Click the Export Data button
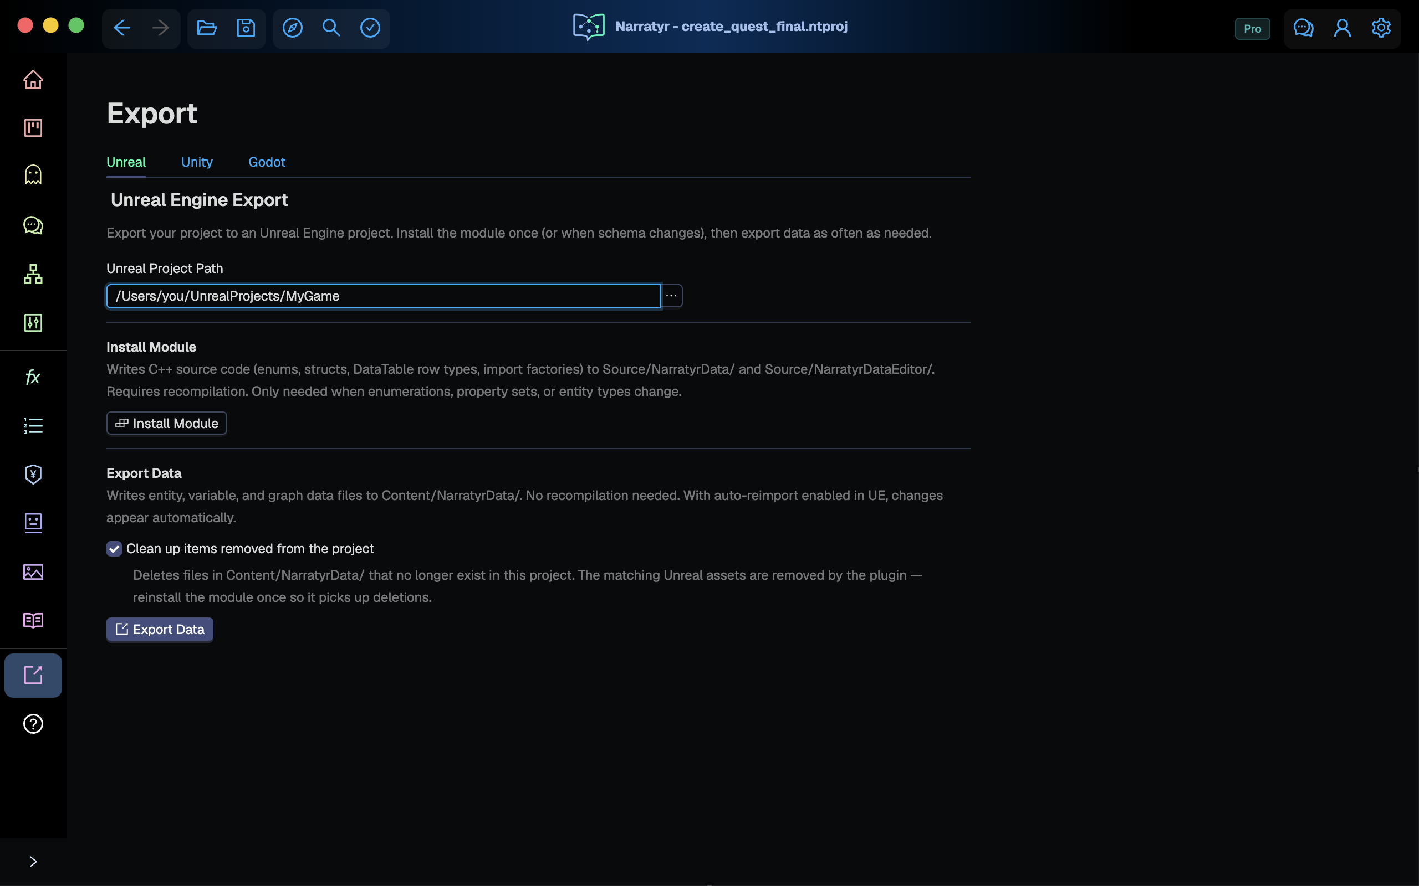Viewport: 1419px width, 886px height. (x=160, y=630)
